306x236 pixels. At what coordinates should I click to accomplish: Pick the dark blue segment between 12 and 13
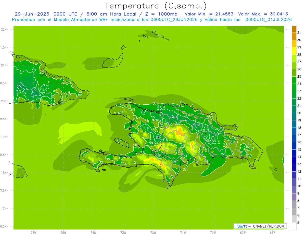(x=294, y=168)
